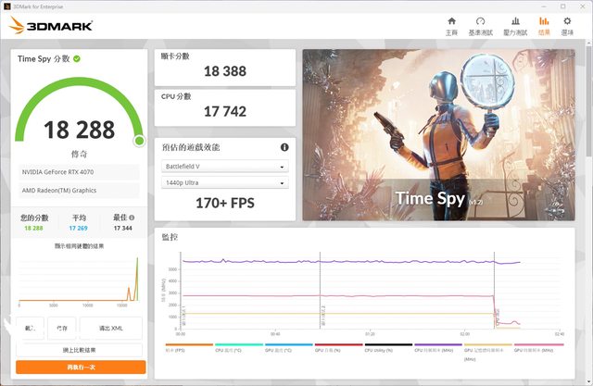Click the Export XML (導出 XML) button
The width and height of the screenshot is (593, 386).
[x=110, y=328]
